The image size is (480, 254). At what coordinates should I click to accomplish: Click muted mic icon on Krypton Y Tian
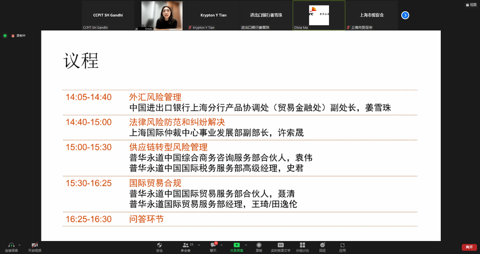point(190,27)
